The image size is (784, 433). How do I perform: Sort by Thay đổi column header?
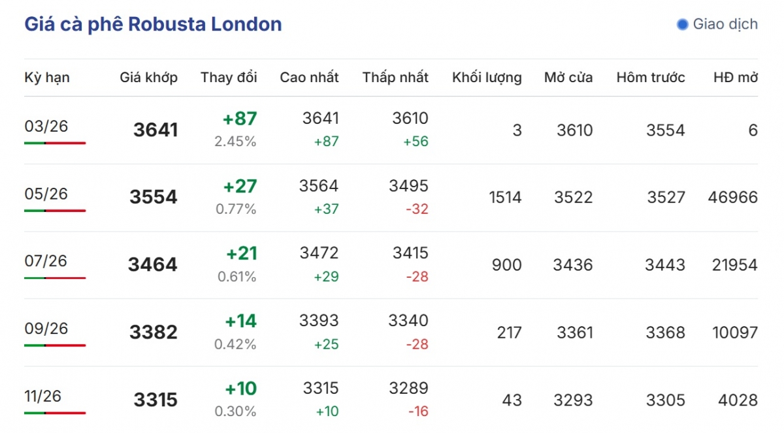click(229, 78)
